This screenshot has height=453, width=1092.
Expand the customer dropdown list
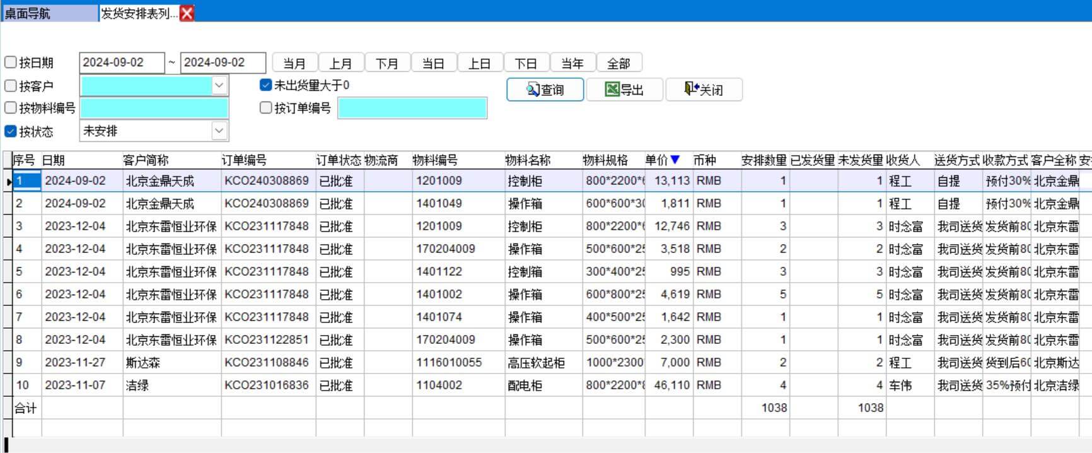(219, 85)
